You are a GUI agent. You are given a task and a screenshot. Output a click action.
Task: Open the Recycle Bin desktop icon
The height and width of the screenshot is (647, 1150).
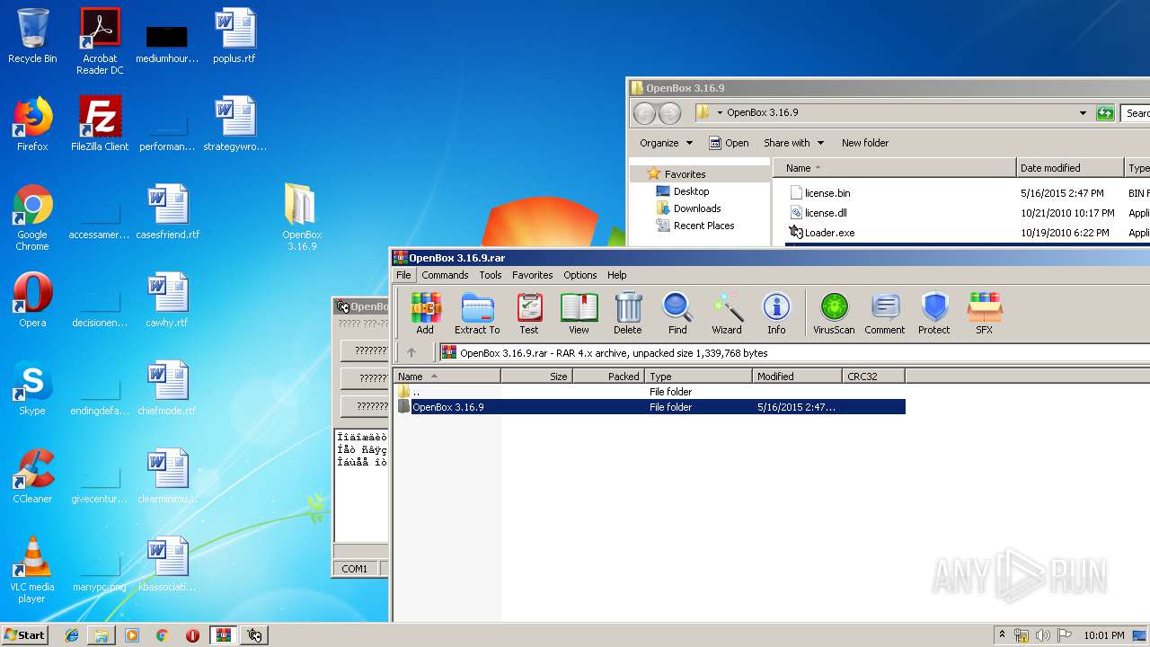click(32, 36)
